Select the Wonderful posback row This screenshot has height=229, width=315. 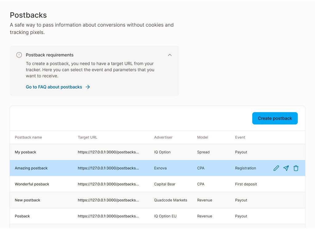point(32,184)
